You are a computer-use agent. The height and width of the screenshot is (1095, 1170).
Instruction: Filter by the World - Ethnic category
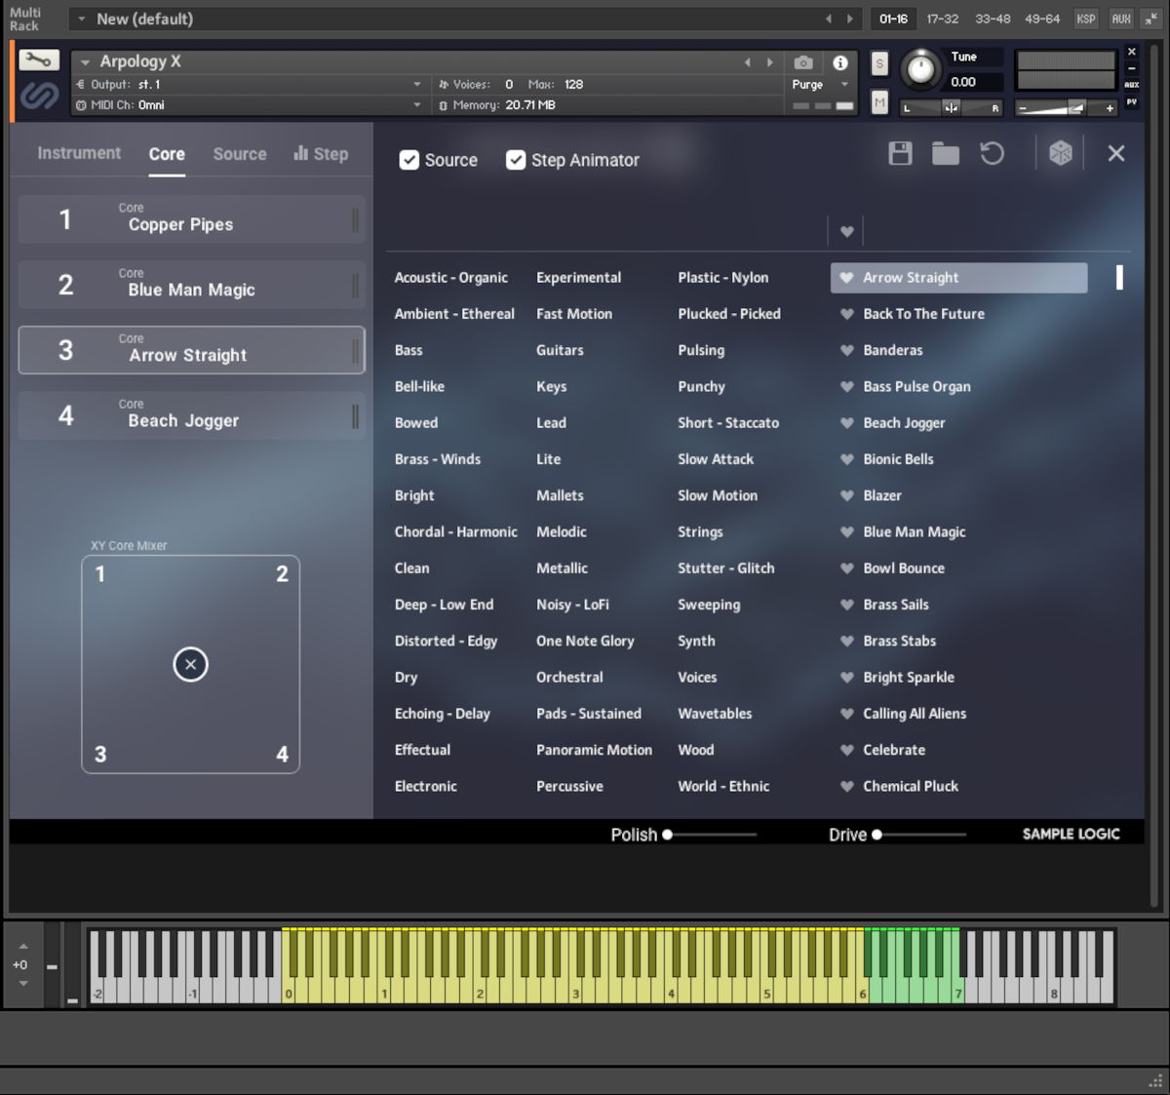(x=723, y=787)
